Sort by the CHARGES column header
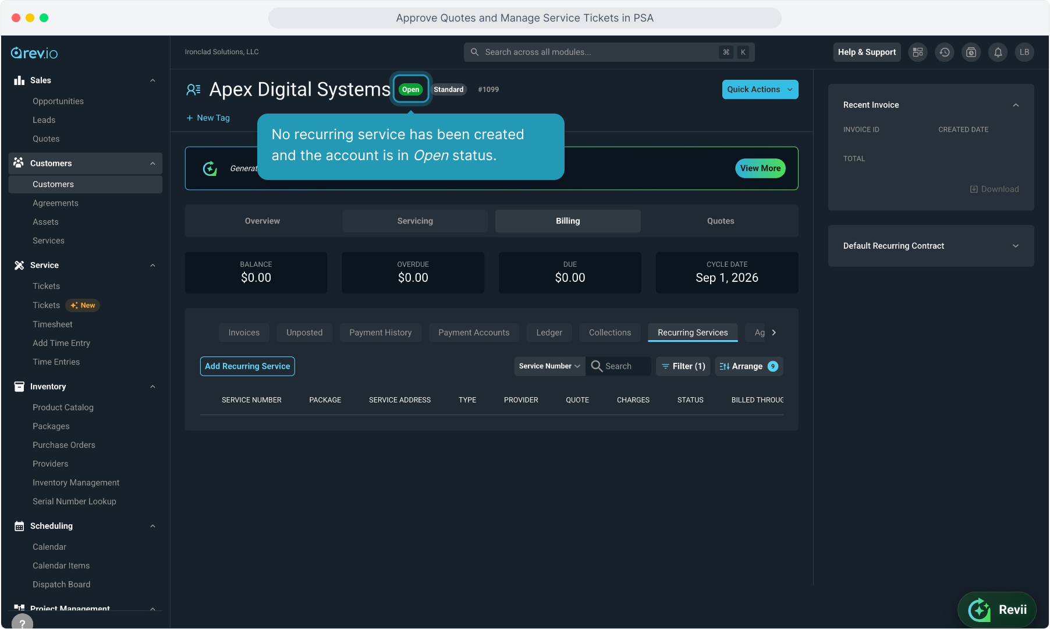Viewport: 1050px width, 629px height. pos(633,400)
